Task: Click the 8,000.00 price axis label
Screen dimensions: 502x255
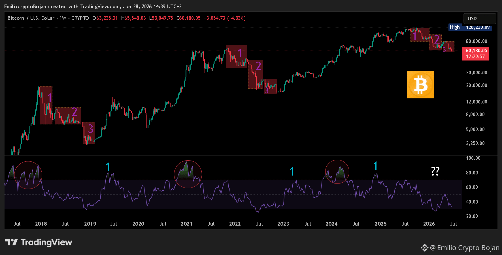Action: click(475, 114)
